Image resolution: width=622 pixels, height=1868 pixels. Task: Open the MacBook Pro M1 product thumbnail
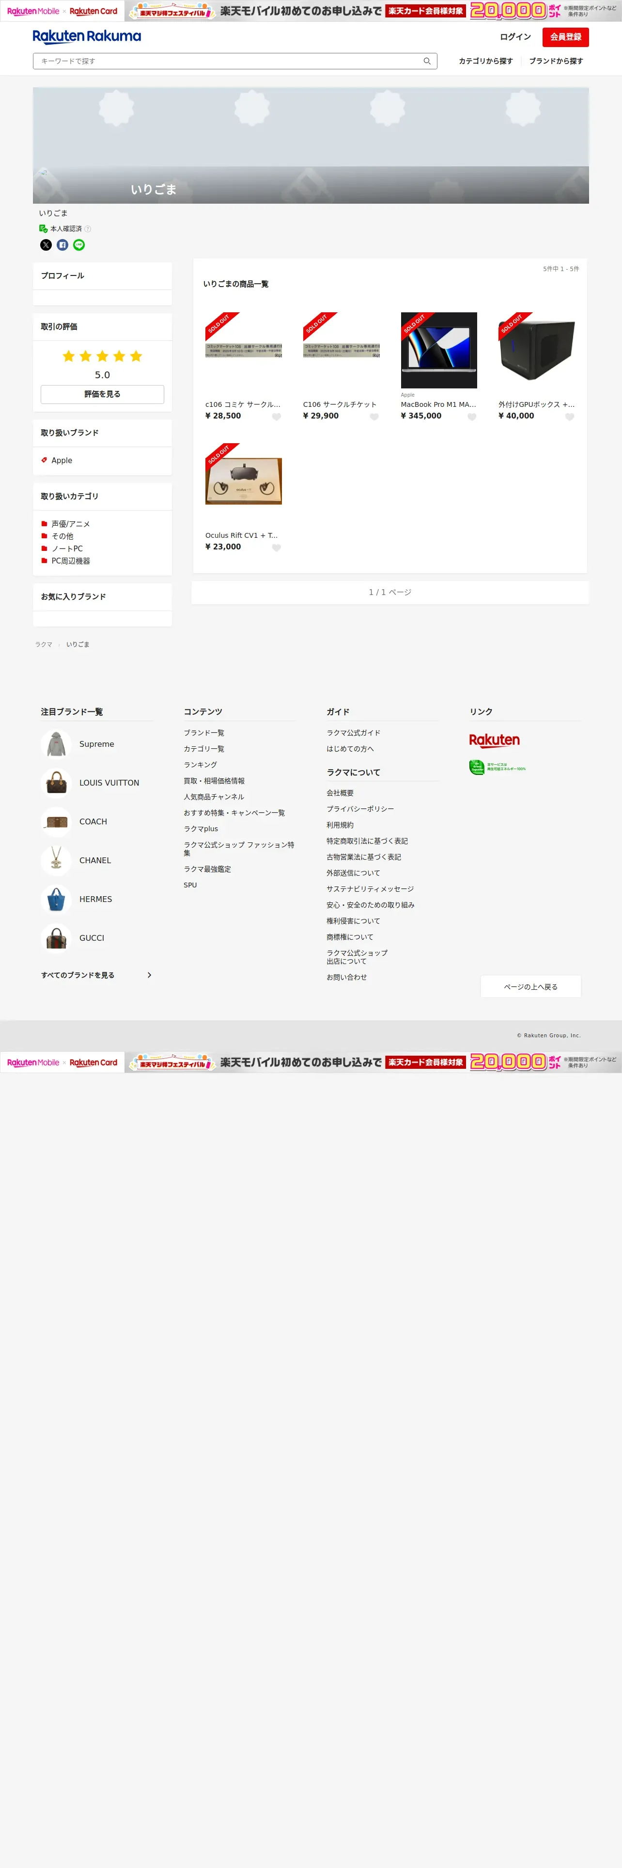pos(439,350)
